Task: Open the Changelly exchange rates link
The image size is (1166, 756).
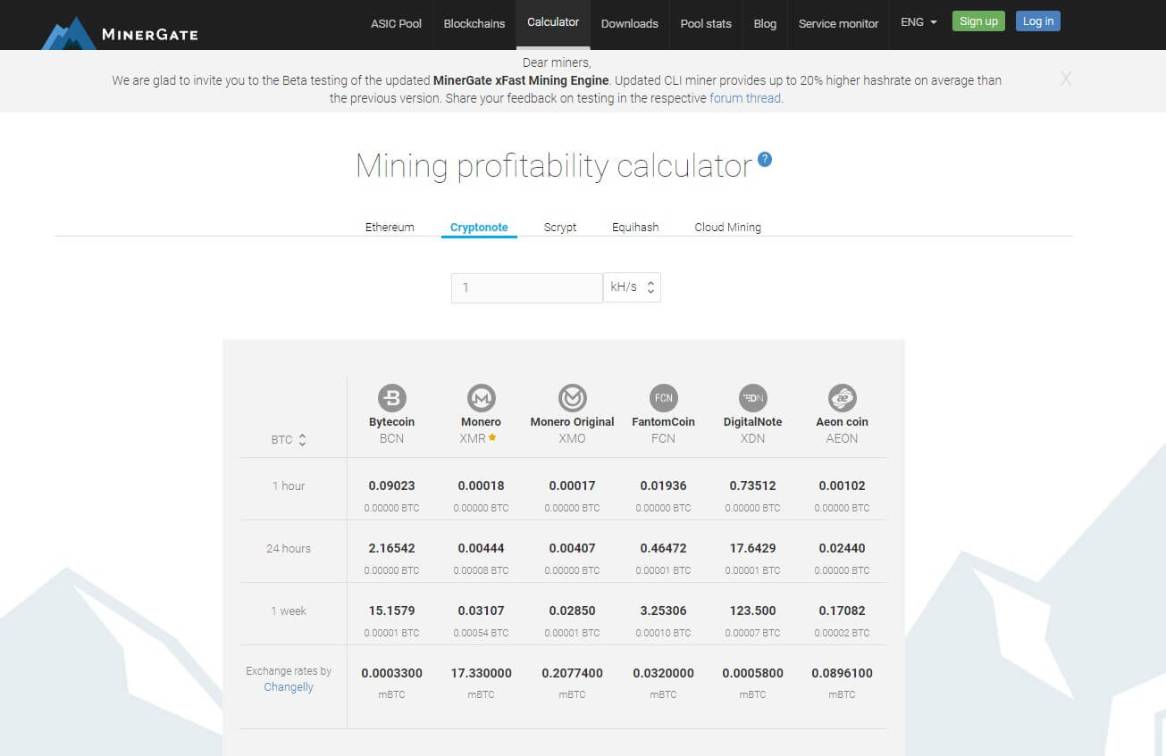Action: pyautogui.click(x=289, y=687)
